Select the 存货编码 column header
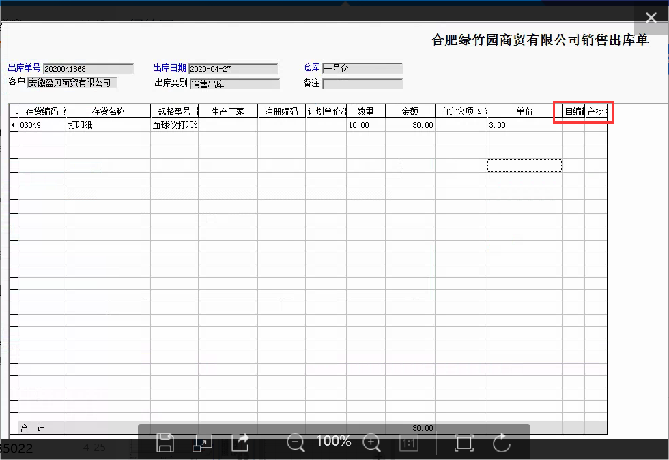The image size is (669, 460). (42, 111)
